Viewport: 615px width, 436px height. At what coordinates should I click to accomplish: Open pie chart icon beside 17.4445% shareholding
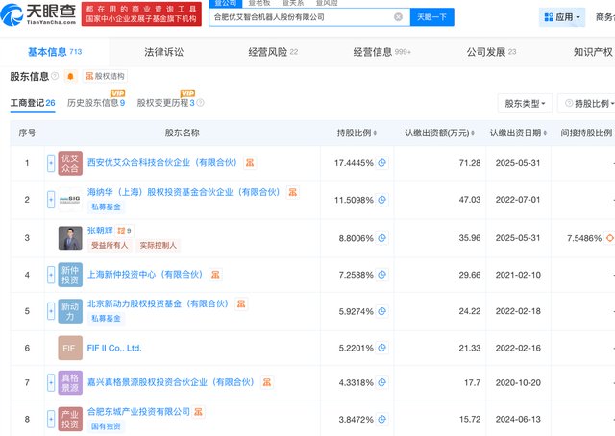point(382,163)
